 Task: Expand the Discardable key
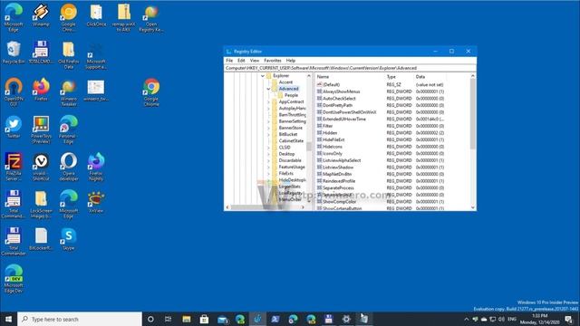click(x=268, y=160)
